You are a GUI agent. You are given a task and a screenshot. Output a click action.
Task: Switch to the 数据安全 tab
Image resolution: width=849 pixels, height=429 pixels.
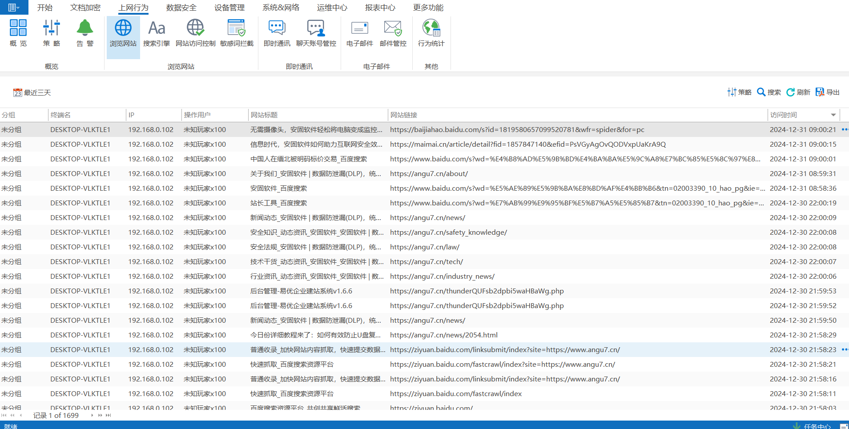181,8
